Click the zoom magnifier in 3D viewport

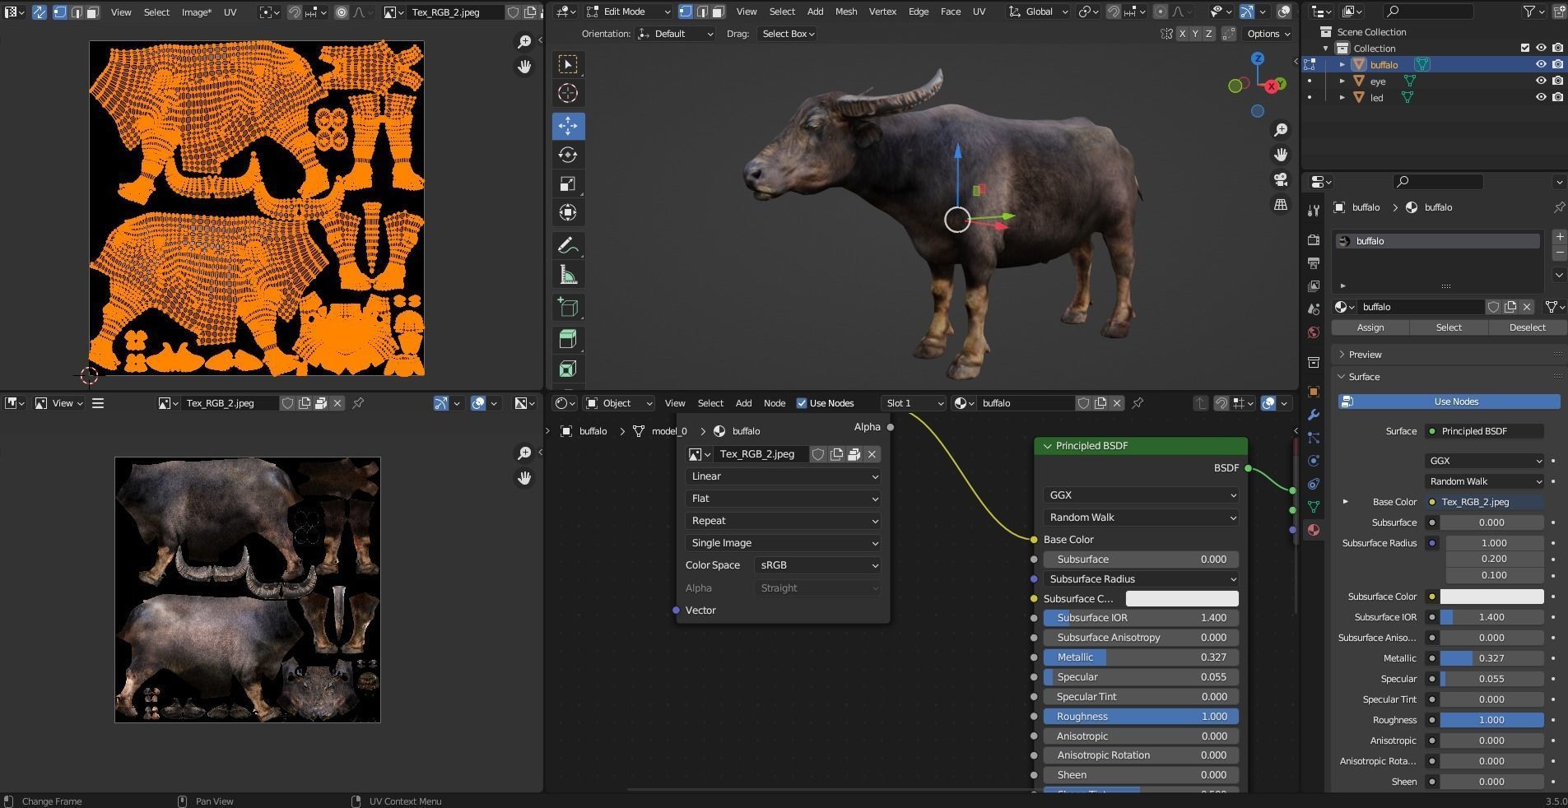coord(1281,130)
